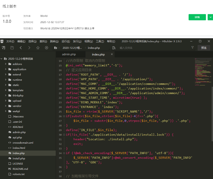Open dropdown arrow beside the green details button
Viewport: 213px width, 179px height.
click(210, 17)
